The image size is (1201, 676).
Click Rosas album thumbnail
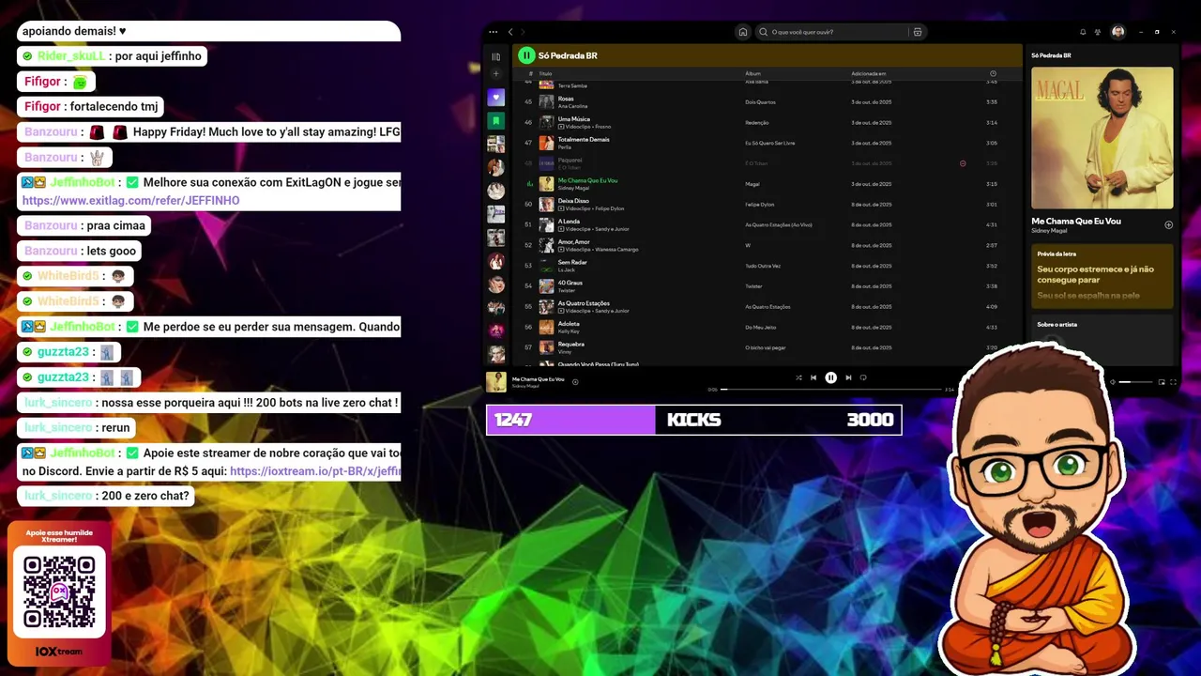click(x=546, y=101)
